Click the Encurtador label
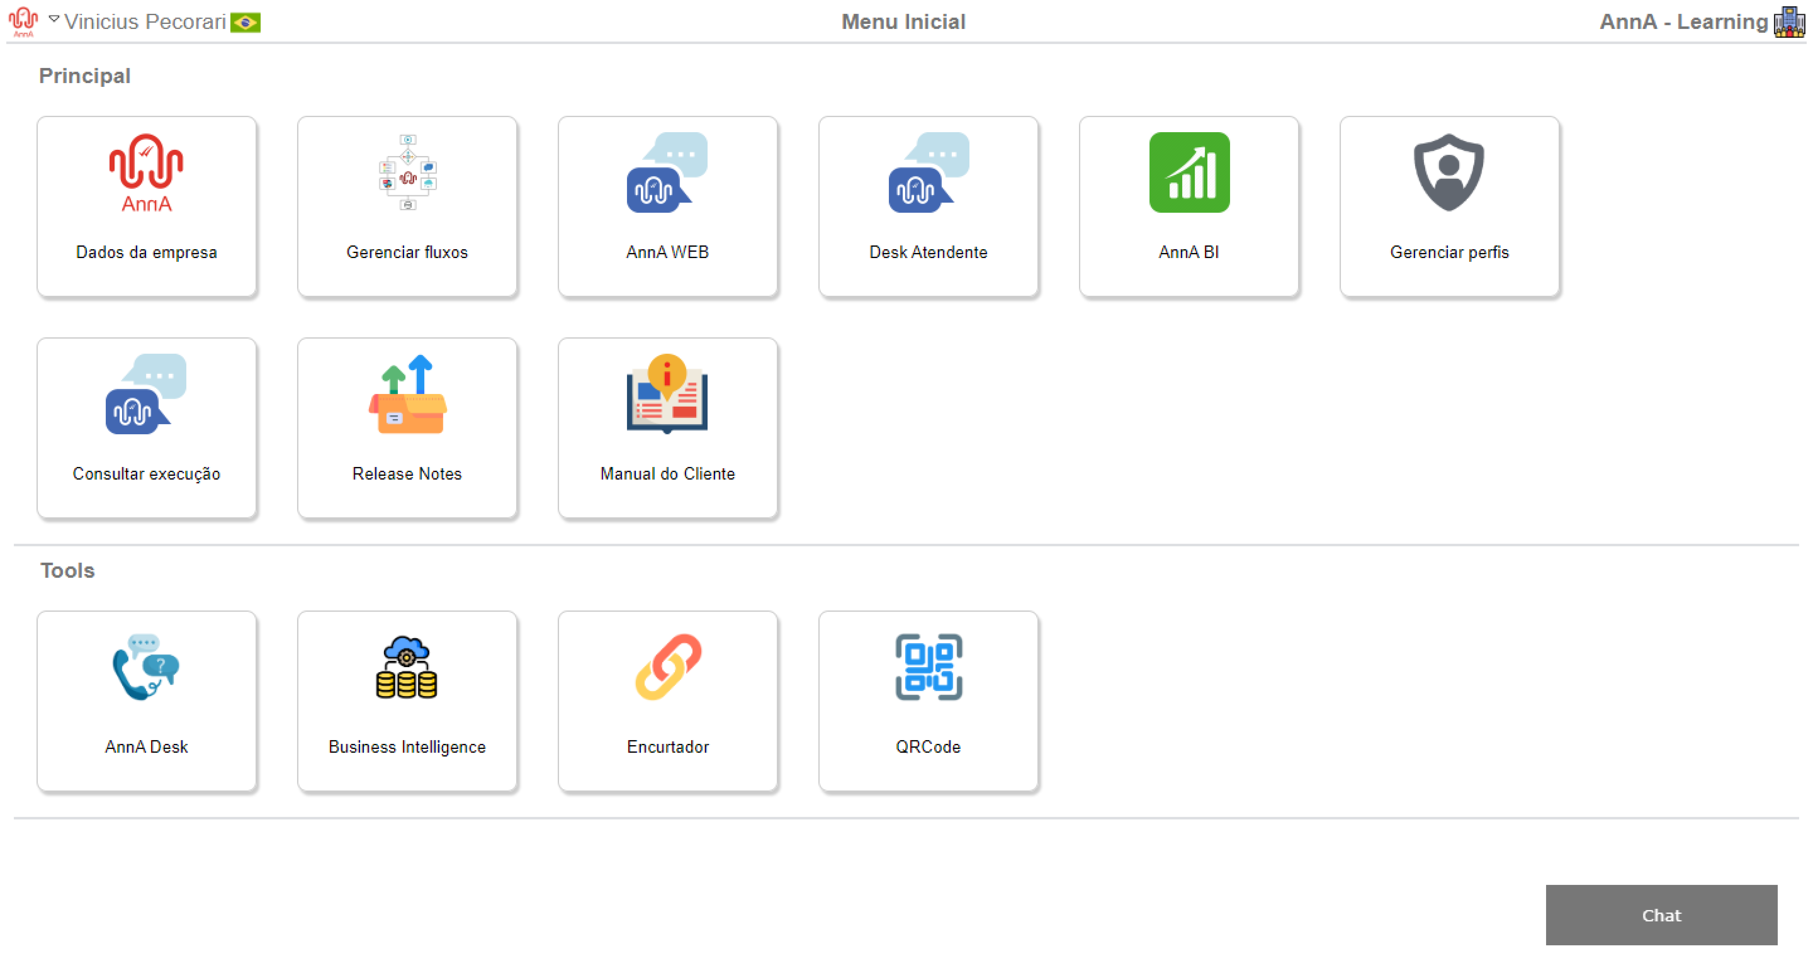This screenshot has height=973, width=1813. tap(668, 746)
